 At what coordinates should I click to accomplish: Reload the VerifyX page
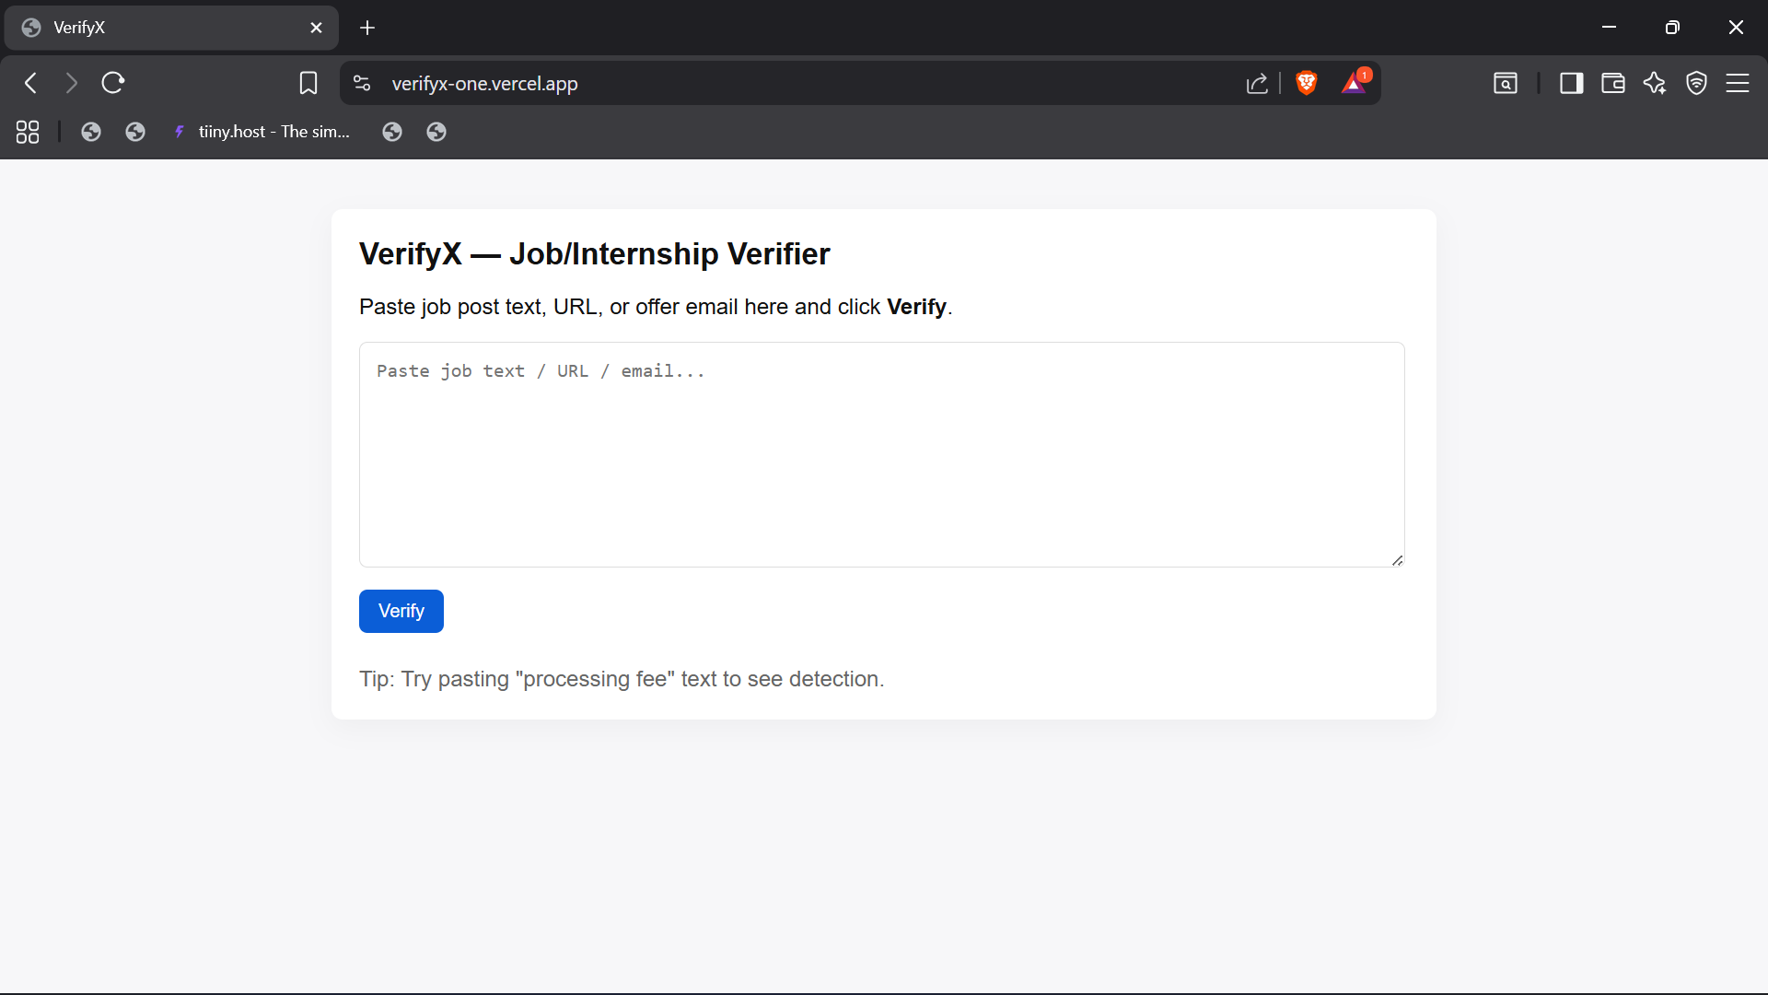(113, 83)
